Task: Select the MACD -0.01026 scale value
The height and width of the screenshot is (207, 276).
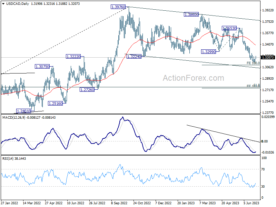Action: point(268,152)
